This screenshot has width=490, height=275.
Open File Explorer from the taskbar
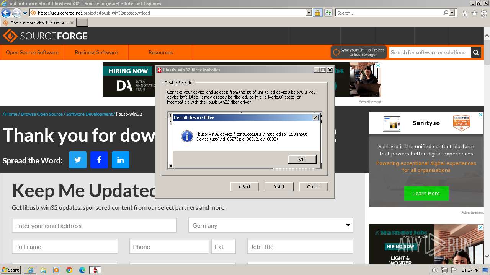[43, 270]
